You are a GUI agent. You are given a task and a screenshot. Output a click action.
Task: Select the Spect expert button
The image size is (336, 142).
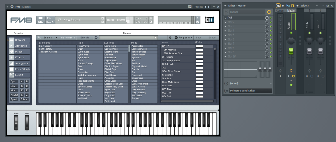(x=14, y=99)
